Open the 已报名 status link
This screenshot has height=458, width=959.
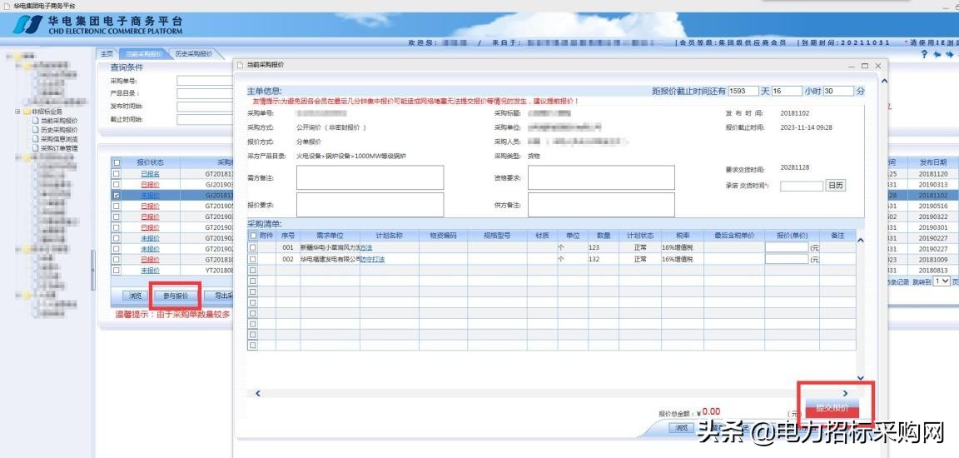coord(150,174)
